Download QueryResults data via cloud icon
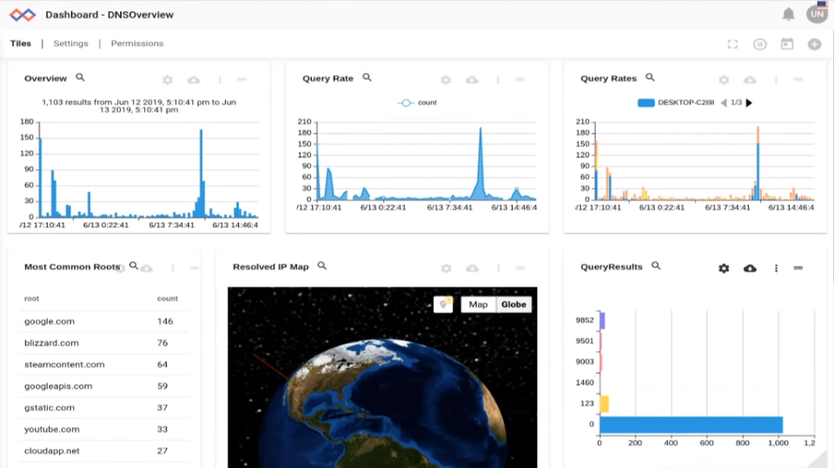This screenshot has width=834, height=468. click(x=750, y=269)
